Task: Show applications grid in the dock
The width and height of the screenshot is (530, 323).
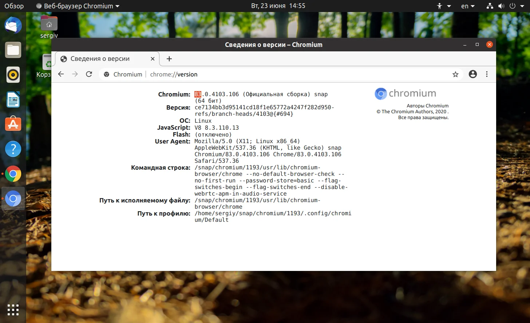Action: coord(13,310)
